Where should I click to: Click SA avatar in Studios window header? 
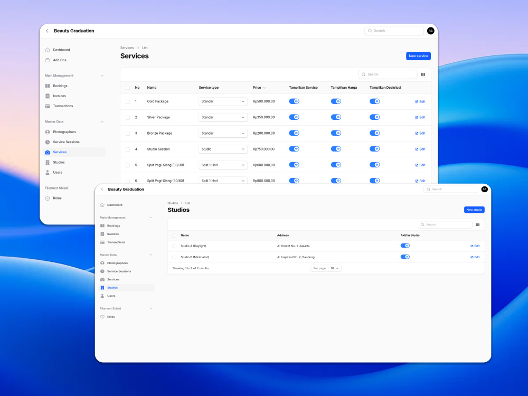[x=484, y=189]
